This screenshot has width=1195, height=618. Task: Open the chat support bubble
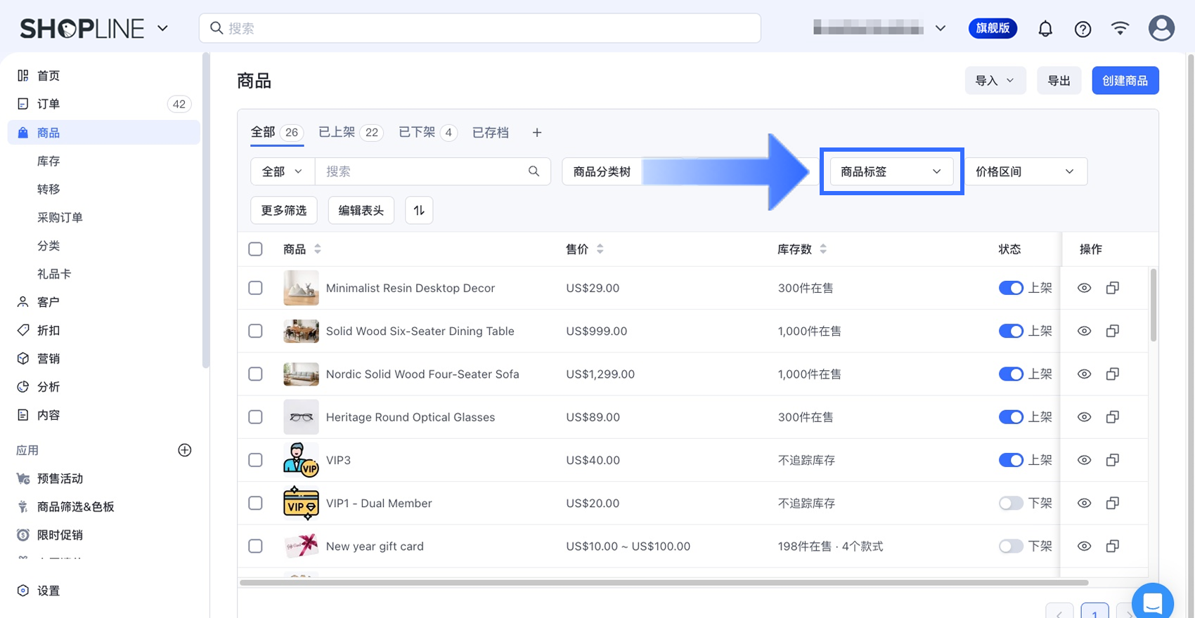click(x=1152, y=603)
